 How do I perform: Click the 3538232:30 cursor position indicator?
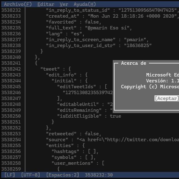[99, 175]
